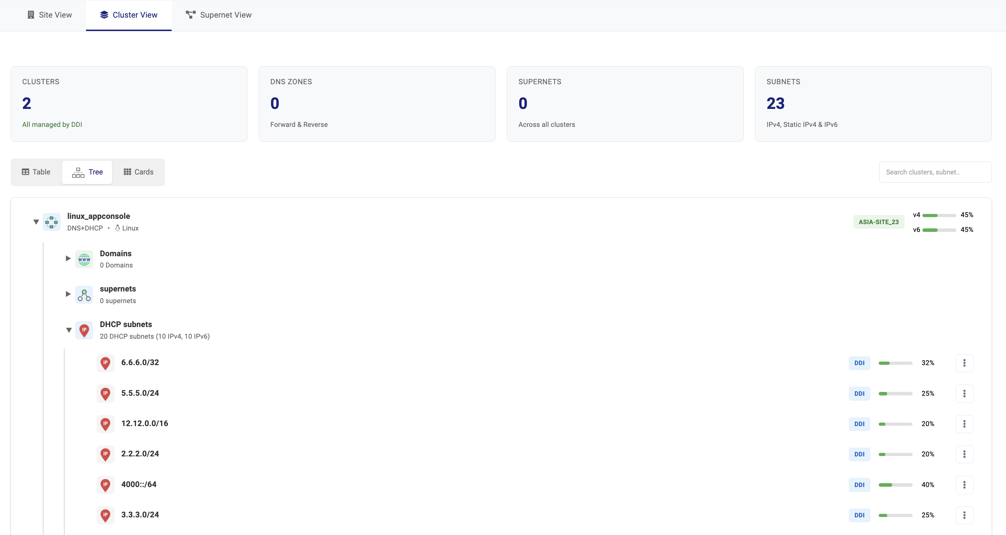The width and height of the screenshot is (1006, 535).
Task: Switch to the Supernet View tab
Action: coord(219,15)
